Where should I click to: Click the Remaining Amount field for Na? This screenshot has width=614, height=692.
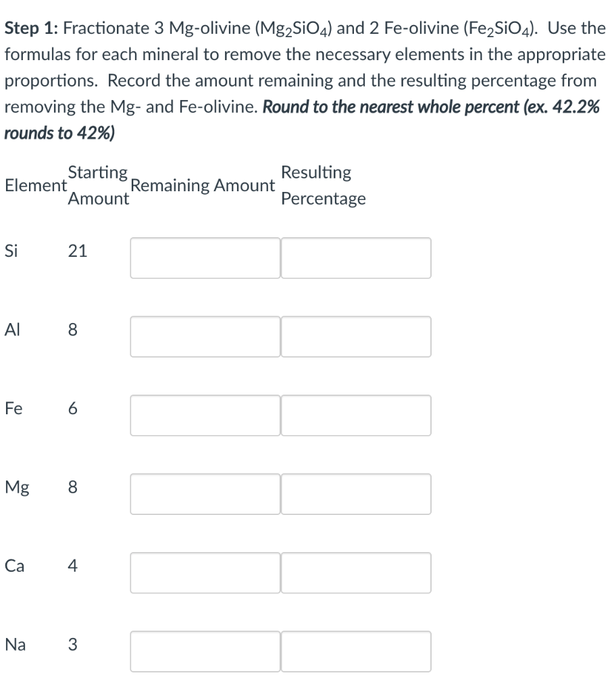click(x=205, y=651)
